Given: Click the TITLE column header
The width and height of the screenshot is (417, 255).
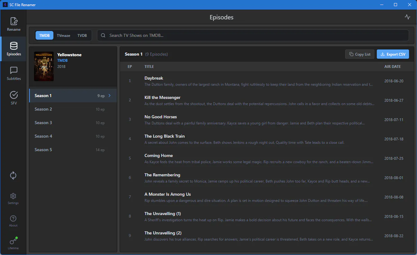Looking at the screenshot, I should 149,66.
